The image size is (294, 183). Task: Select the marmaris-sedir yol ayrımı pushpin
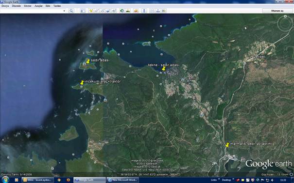(x=227, y=145)
